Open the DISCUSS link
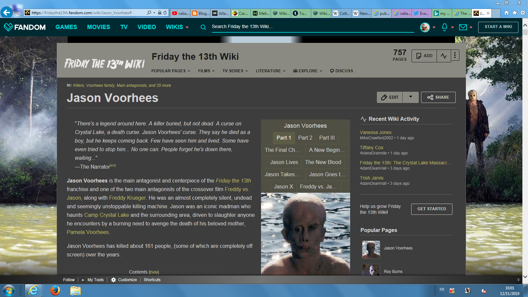Screen dimensions: 528x297 342,71
